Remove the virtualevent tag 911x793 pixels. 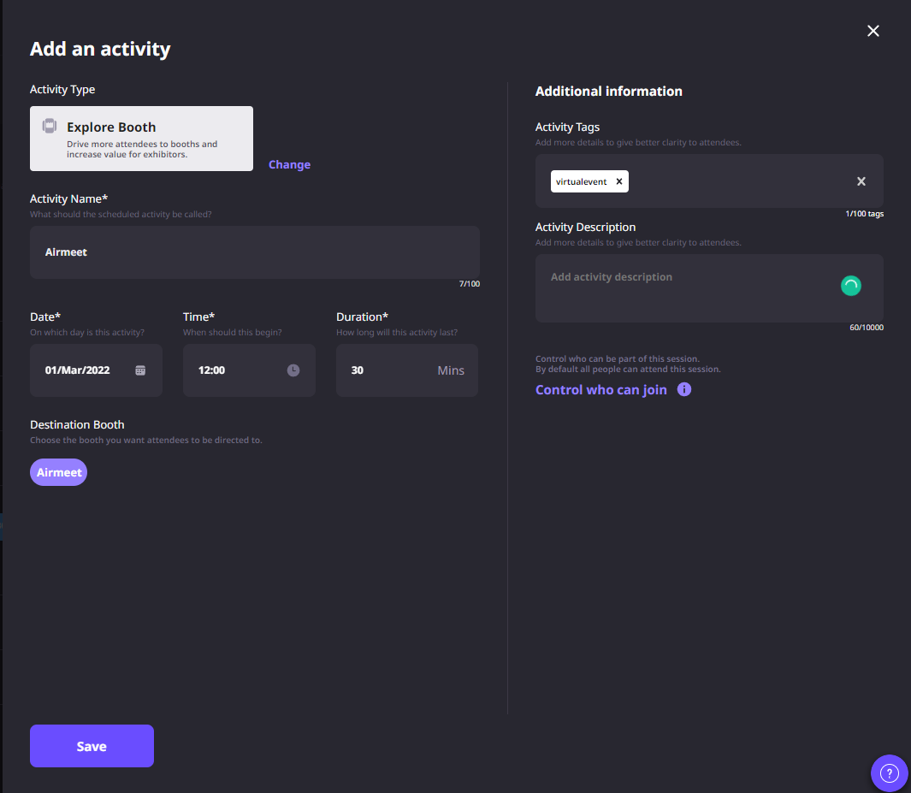(619, 181)
